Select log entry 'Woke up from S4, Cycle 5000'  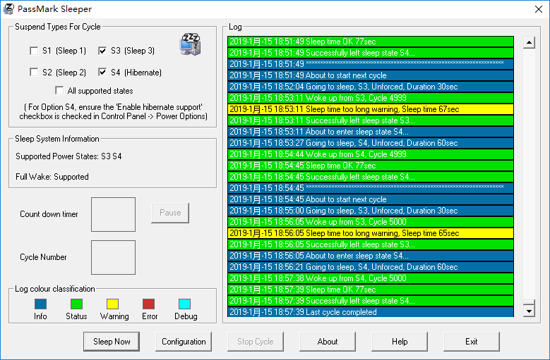point(371,278)
